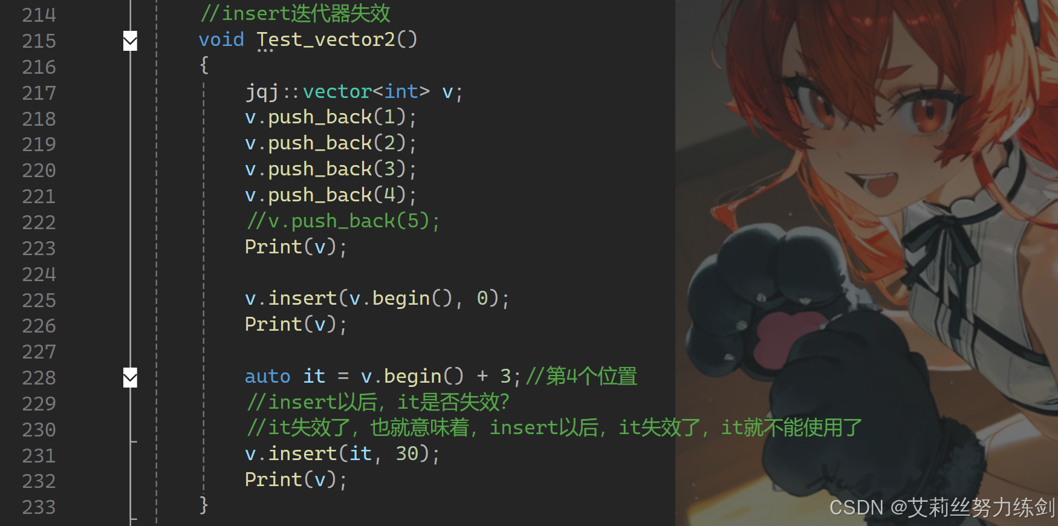1058x526 pixels.
Task: Place cursor on v.push_back(1) line
Action: [x=331, y=117]
